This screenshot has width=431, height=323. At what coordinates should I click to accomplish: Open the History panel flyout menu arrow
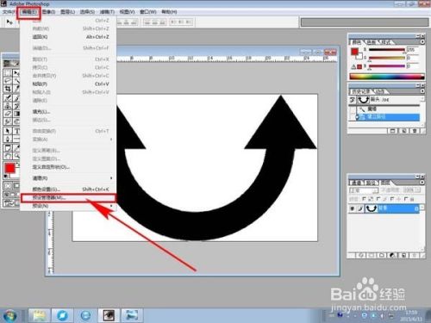tap(422, 91)
